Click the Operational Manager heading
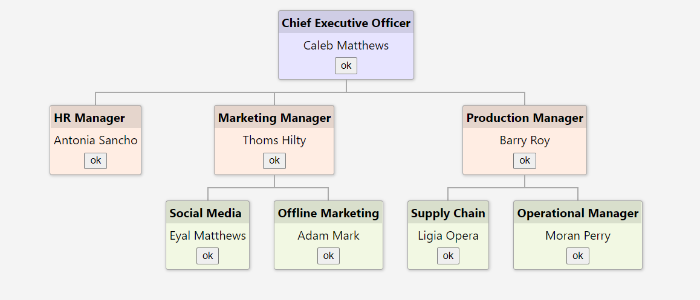 [x=578, y=213]
